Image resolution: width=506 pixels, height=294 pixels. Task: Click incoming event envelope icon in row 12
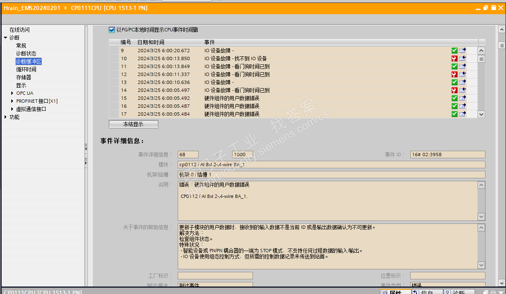coord(463,74)
